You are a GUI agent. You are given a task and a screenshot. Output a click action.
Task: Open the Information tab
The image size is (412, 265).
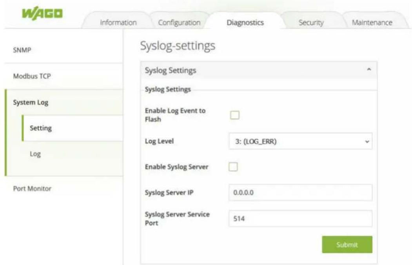pos(118,22)
